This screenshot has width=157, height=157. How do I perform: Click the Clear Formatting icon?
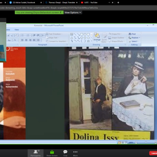click(16, 35)
